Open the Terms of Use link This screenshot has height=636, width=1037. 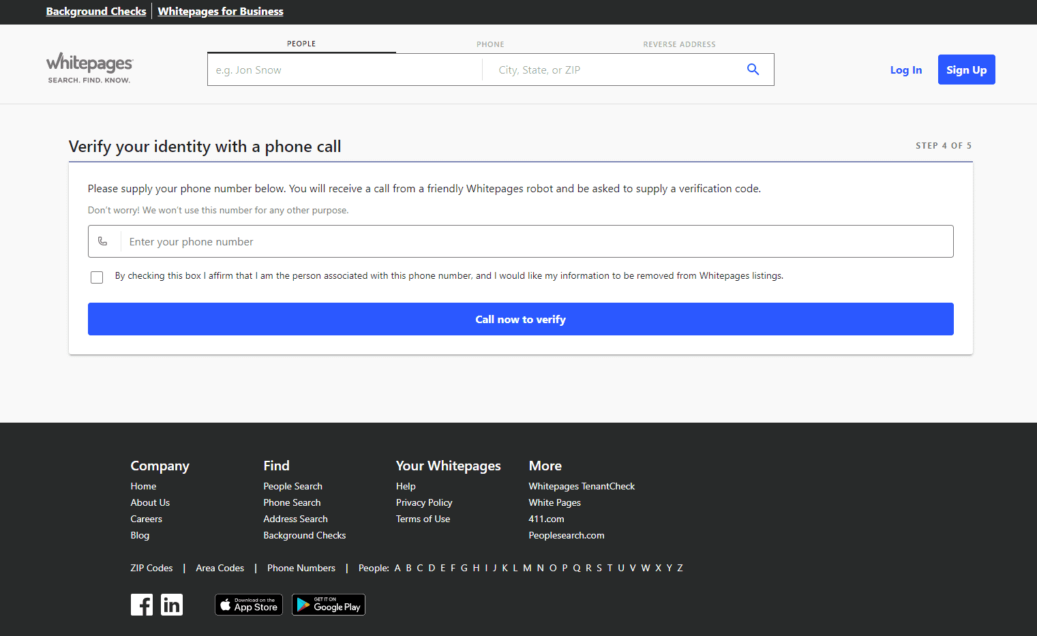click(423, 519)
